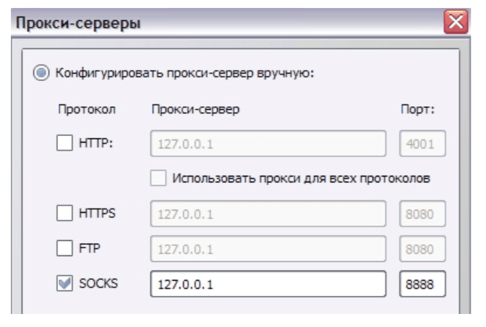Click the Прокси-сервер column header label
This screenshot has width=486, height=327.
[195, 111]
